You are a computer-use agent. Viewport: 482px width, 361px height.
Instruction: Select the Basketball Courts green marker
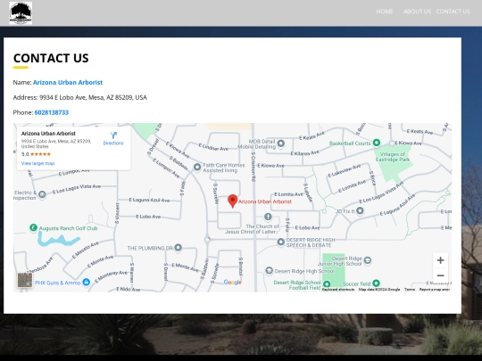tap(377, 143)
